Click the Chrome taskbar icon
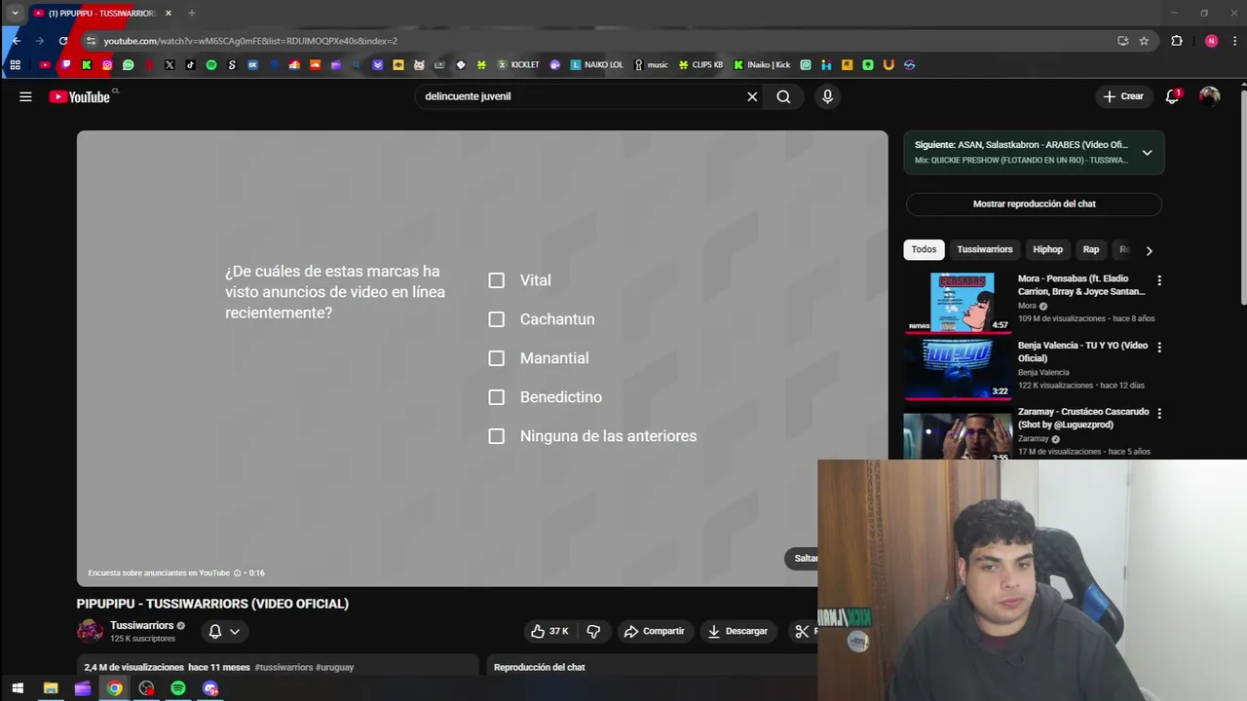The width and height of the screenshot is (1247, 701). [115, 688]
